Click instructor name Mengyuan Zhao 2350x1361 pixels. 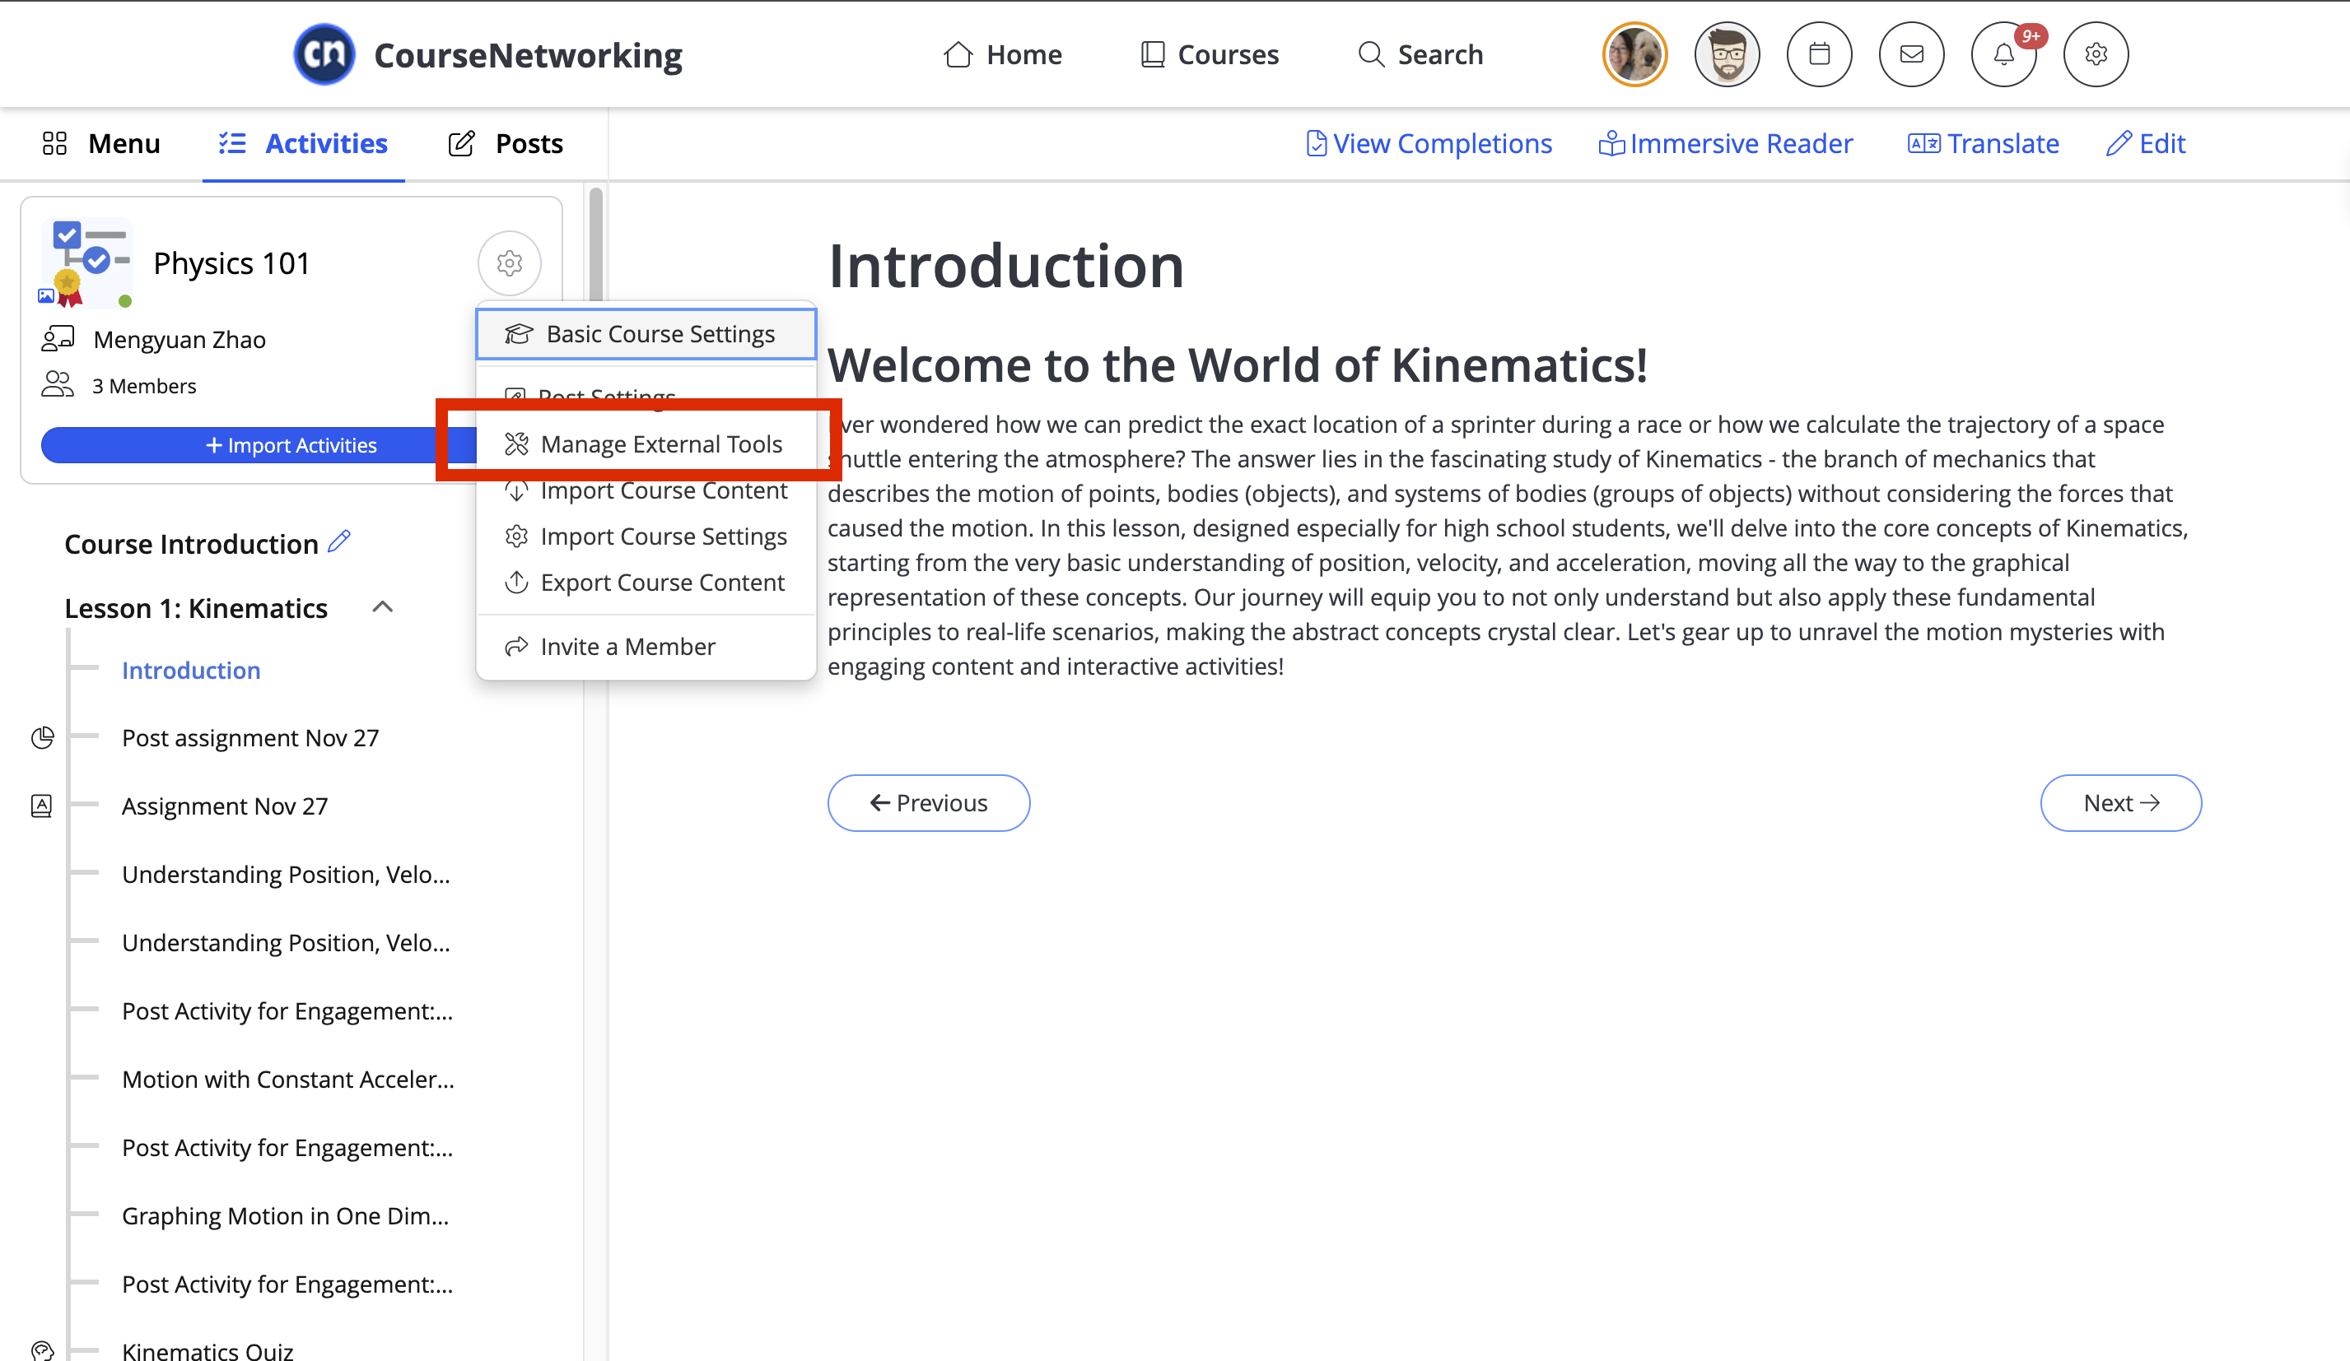(180, 339)
